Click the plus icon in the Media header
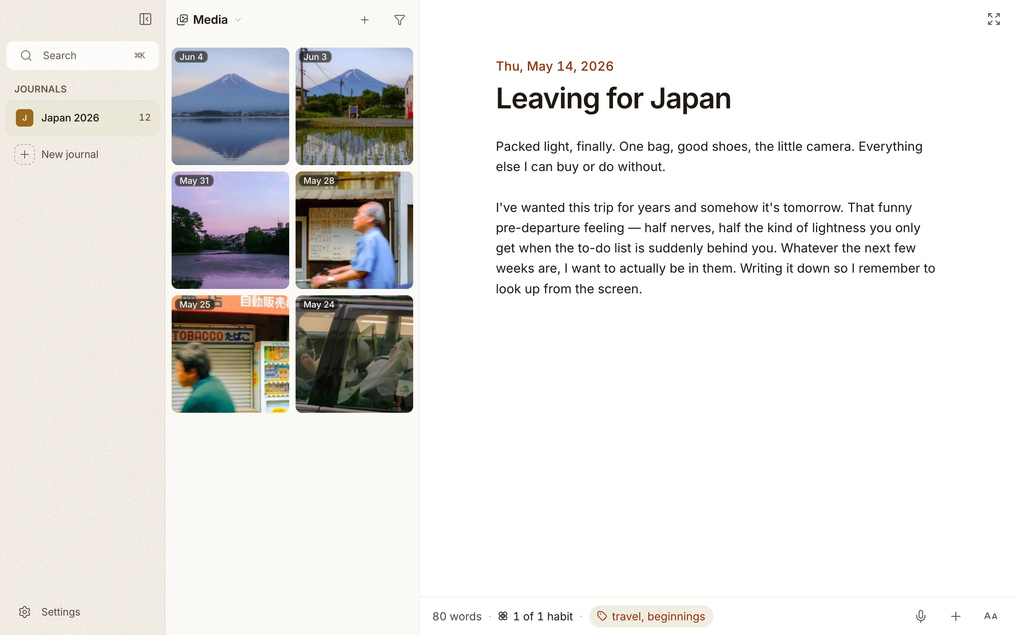The width and height of the screenshot is (1017, 635). coord(365,20)
